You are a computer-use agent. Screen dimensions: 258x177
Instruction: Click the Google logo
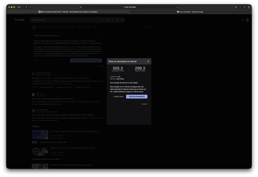tap(19, 20)
